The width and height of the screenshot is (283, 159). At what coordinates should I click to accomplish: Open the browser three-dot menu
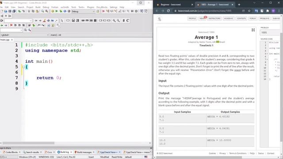(x=279, y=11)
